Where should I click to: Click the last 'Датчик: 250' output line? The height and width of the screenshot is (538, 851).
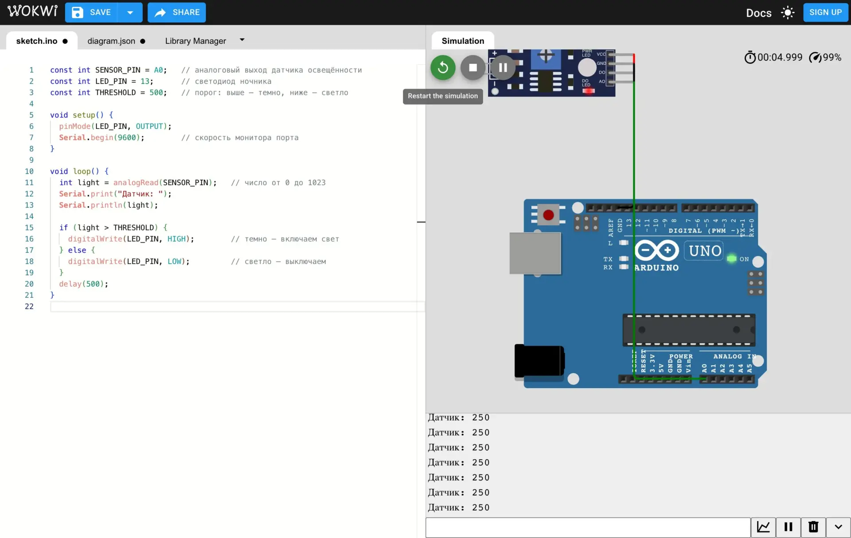(x=459, y=508)
